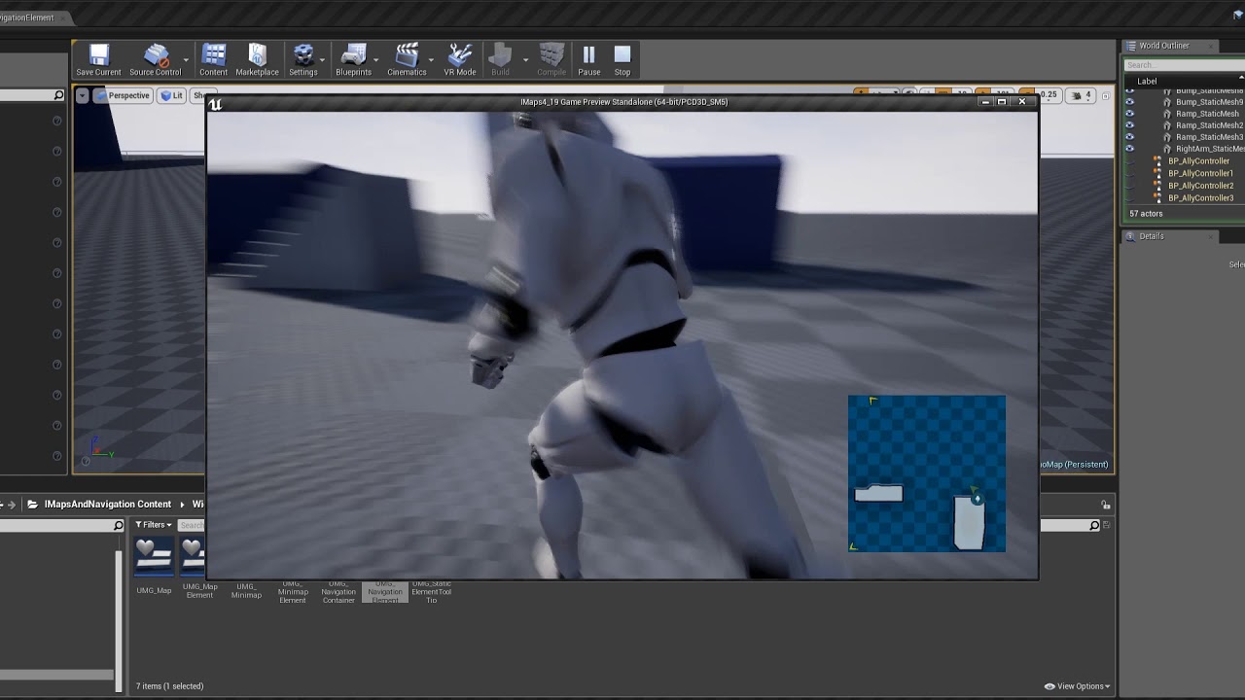1245x700 pixels.
Task: Click the World Outliner search field
Action: (1185, 65)
